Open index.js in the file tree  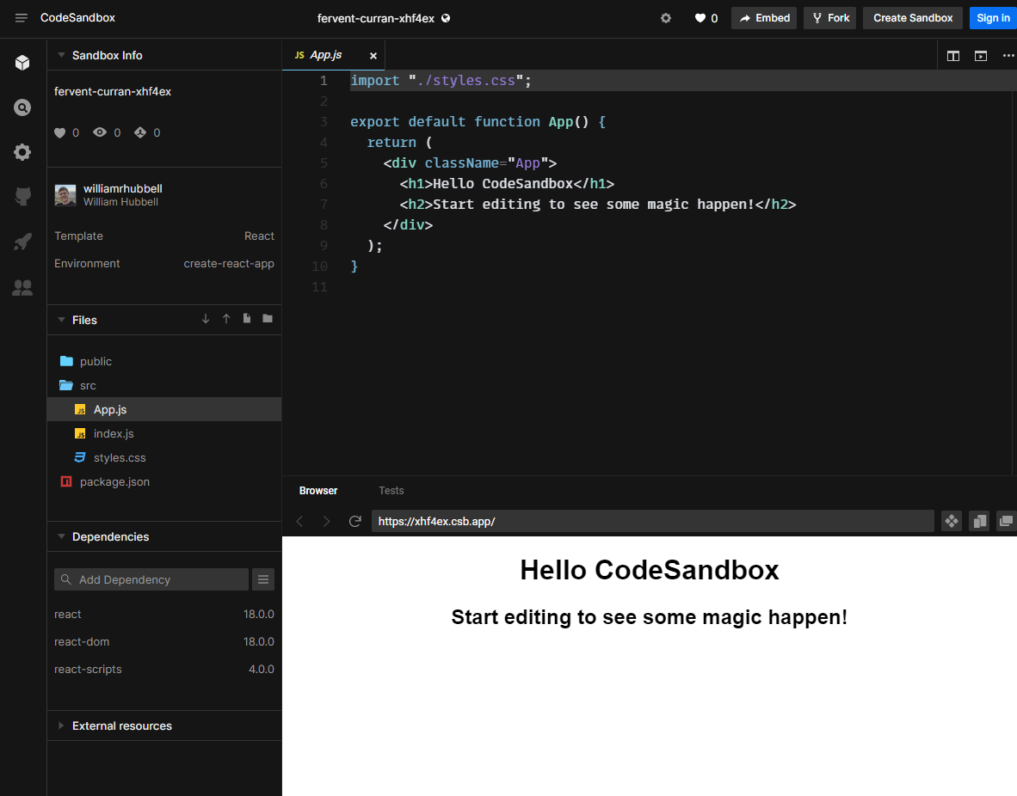click(164, 433)
